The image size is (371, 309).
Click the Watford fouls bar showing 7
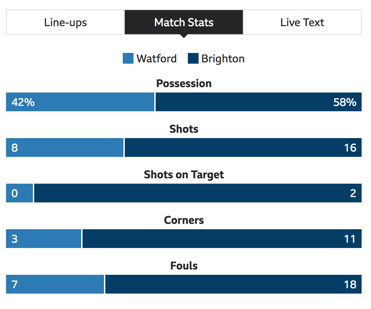click(x=55, y=284)
